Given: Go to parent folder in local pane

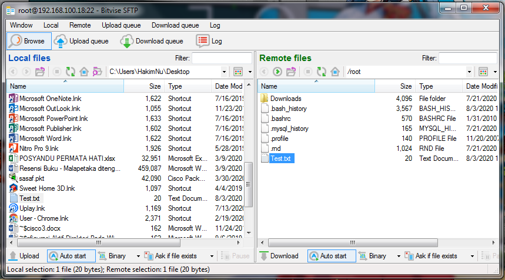Looking at the screenshot, I should click(40, 72).
